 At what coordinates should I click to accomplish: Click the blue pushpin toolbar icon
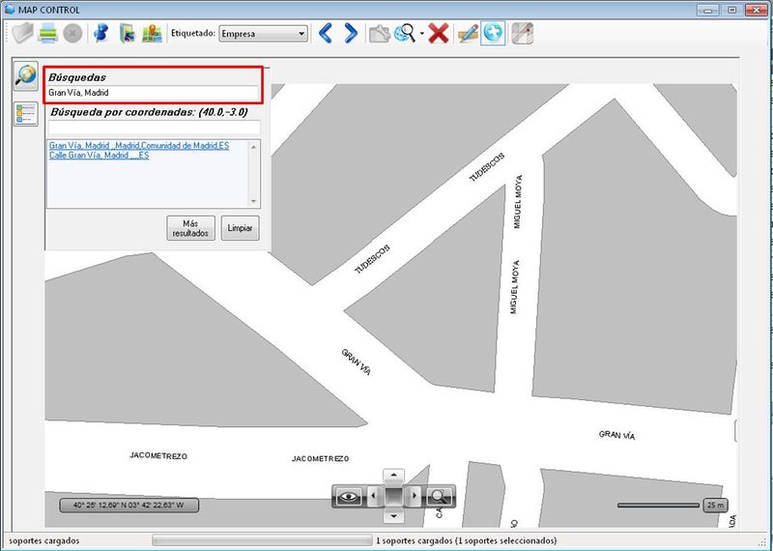click(x=100, y=34)
